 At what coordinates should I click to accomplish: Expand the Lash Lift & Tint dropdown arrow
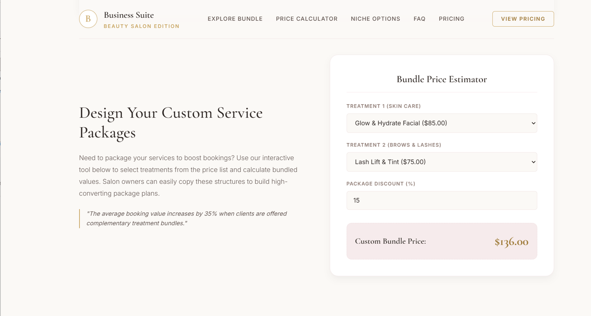pos(533,162)
